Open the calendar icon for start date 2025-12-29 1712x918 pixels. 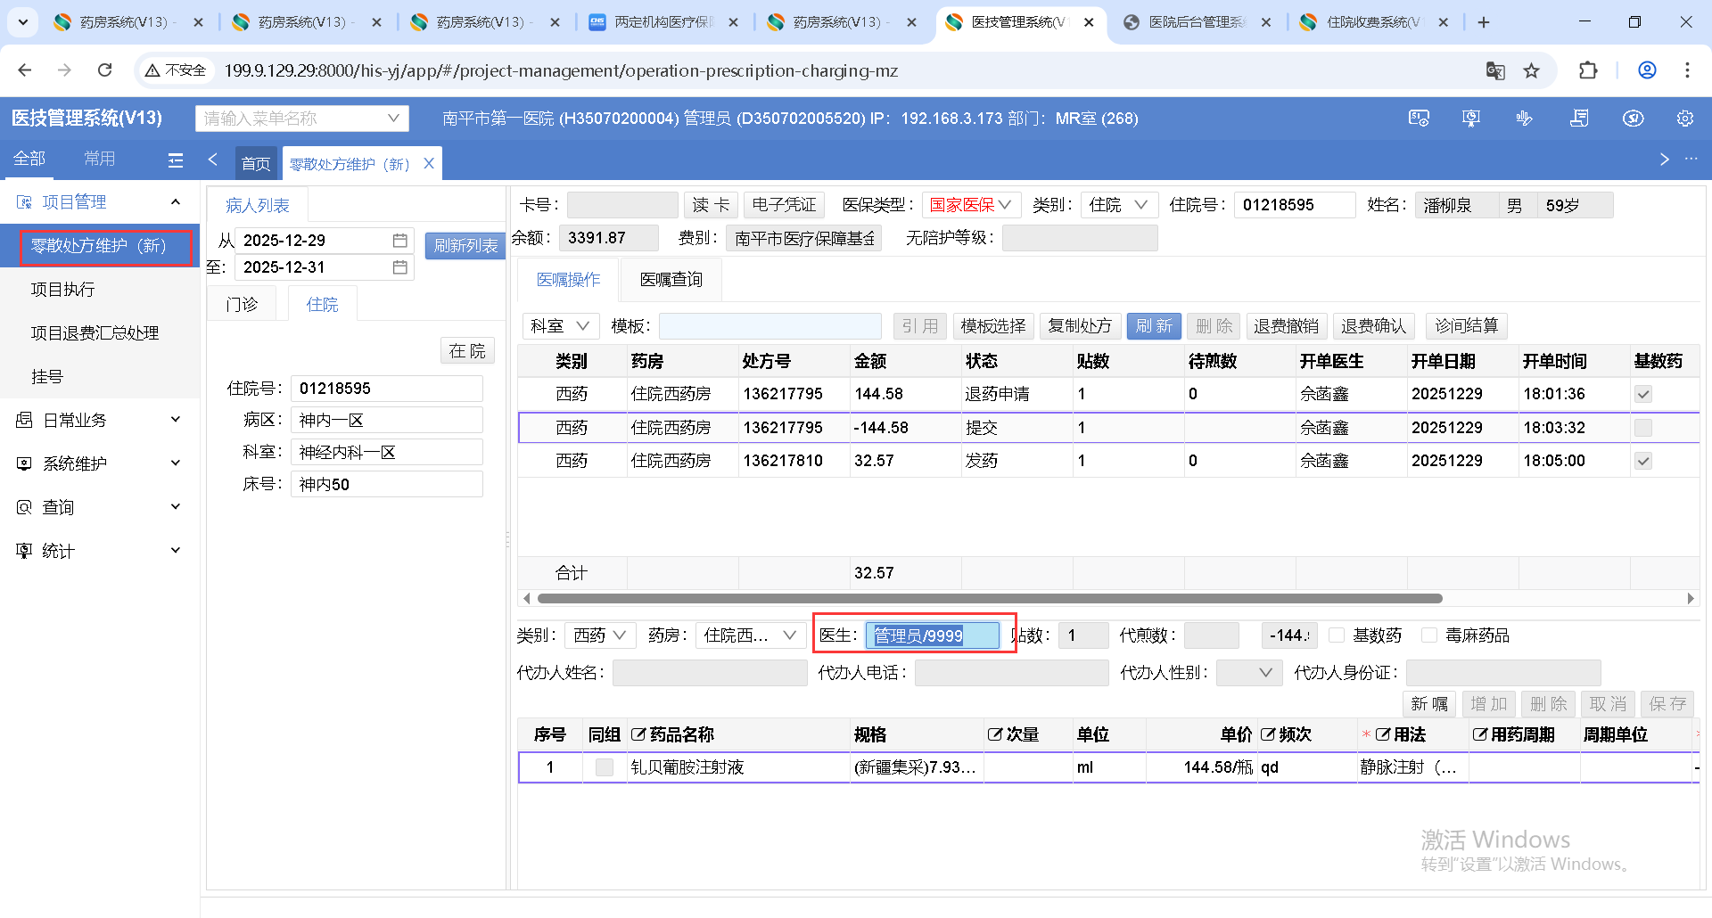pyautogui.click(x=399, y=241)
